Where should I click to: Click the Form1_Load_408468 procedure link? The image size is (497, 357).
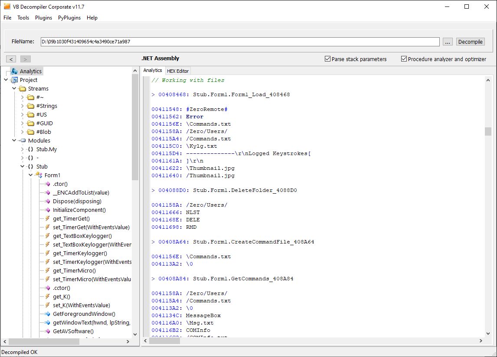click(x=242, y=94)
